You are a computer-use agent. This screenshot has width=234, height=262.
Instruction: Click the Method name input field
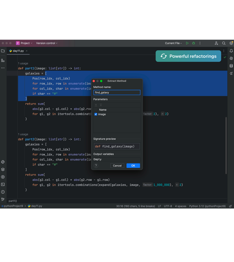117,92
